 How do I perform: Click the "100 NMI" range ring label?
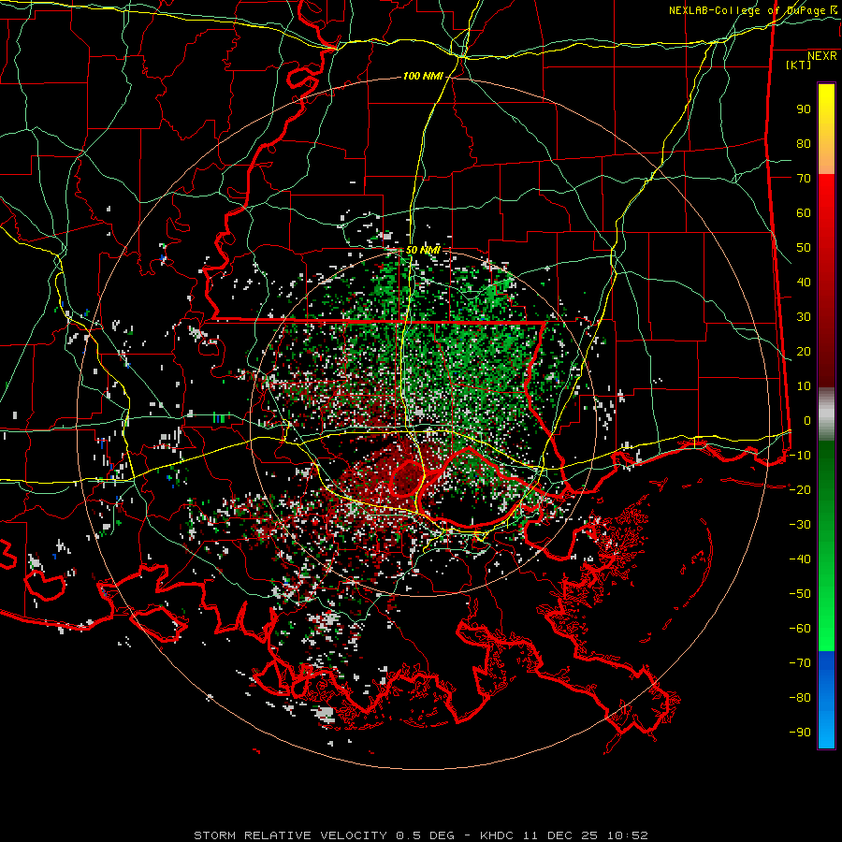tap(423, 77)
